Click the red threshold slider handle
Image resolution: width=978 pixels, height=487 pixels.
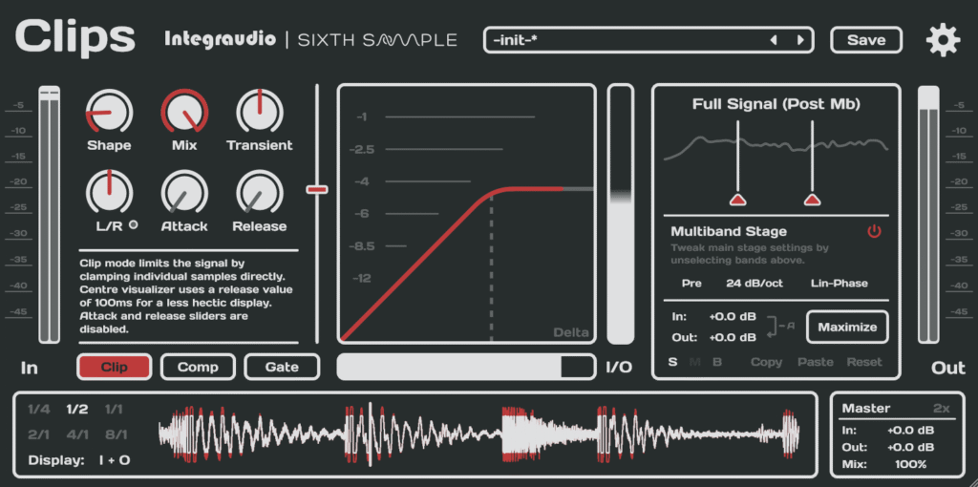tap(317, 189)
